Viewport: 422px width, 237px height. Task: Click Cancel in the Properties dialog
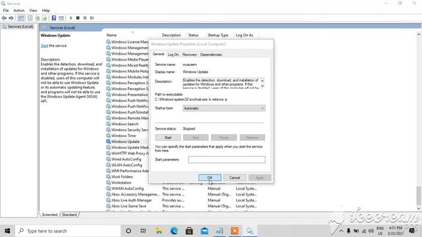tap(235, 178)
